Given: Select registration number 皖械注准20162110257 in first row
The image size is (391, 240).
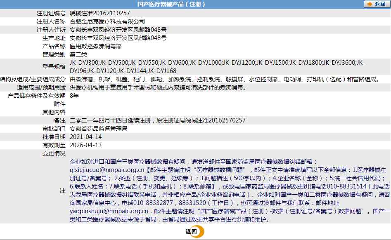Looking at the screenshot, I should 100,13.
